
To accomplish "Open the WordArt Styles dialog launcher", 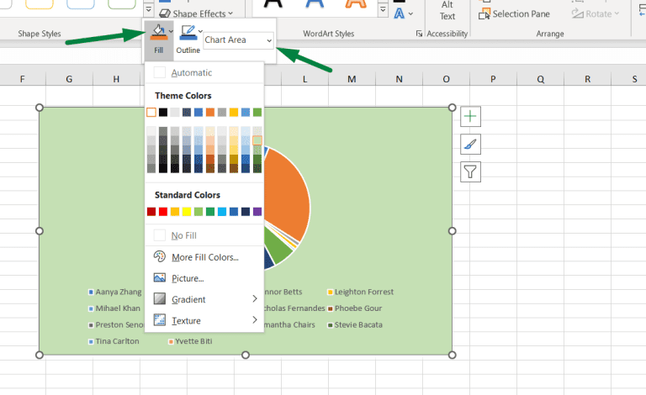I will coord(419,34).
